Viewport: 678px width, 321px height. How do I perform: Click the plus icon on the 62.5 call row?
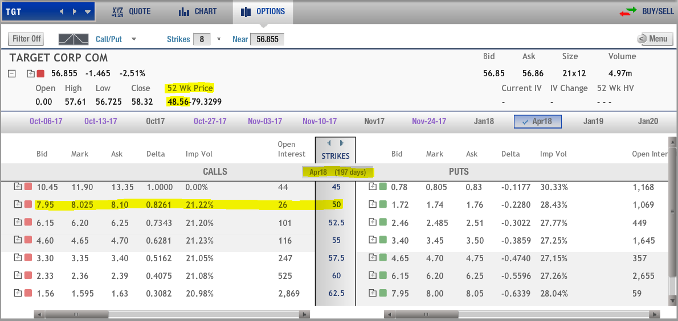pyautogui.click(x=18, y=293)
